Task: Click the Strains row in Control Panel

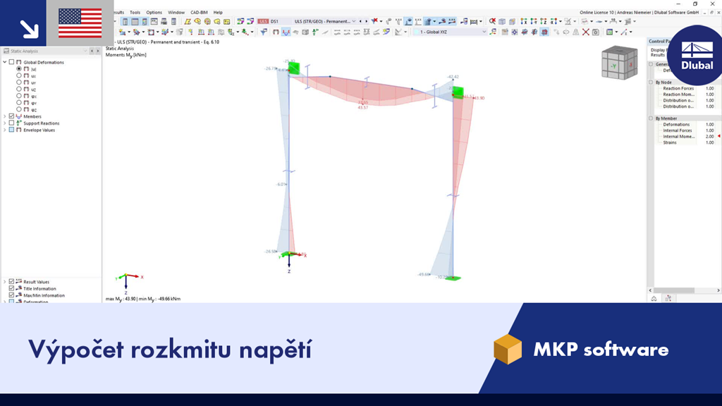Action: click(x=688, y=142)
